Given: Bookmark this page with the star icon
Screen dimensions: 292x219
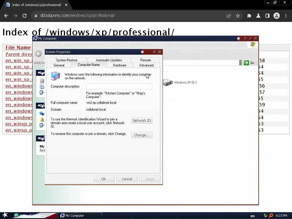Looking at the screenshot, I should [x=238, y=16].
